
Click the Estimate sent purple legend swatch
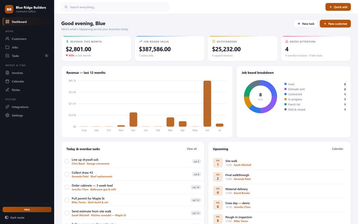click(285, 89)
